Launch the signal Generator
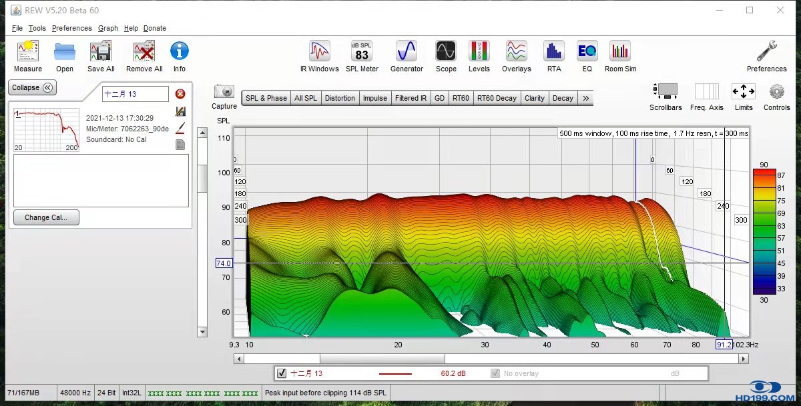801x406 pixels. pos(407,52)
